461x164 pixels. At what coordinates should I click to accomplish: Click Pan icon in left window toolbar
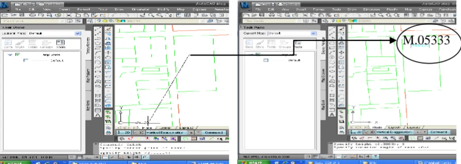(143, 15)
